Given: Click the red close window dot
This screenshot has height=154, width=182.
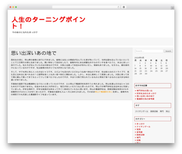Looking at the screenshot, I should coord(11,7).
